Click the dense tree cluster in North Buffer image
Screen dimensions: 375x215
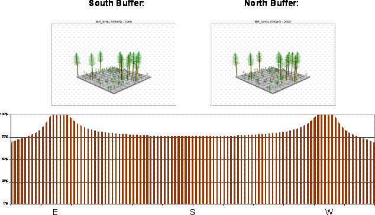click(289, 66)
